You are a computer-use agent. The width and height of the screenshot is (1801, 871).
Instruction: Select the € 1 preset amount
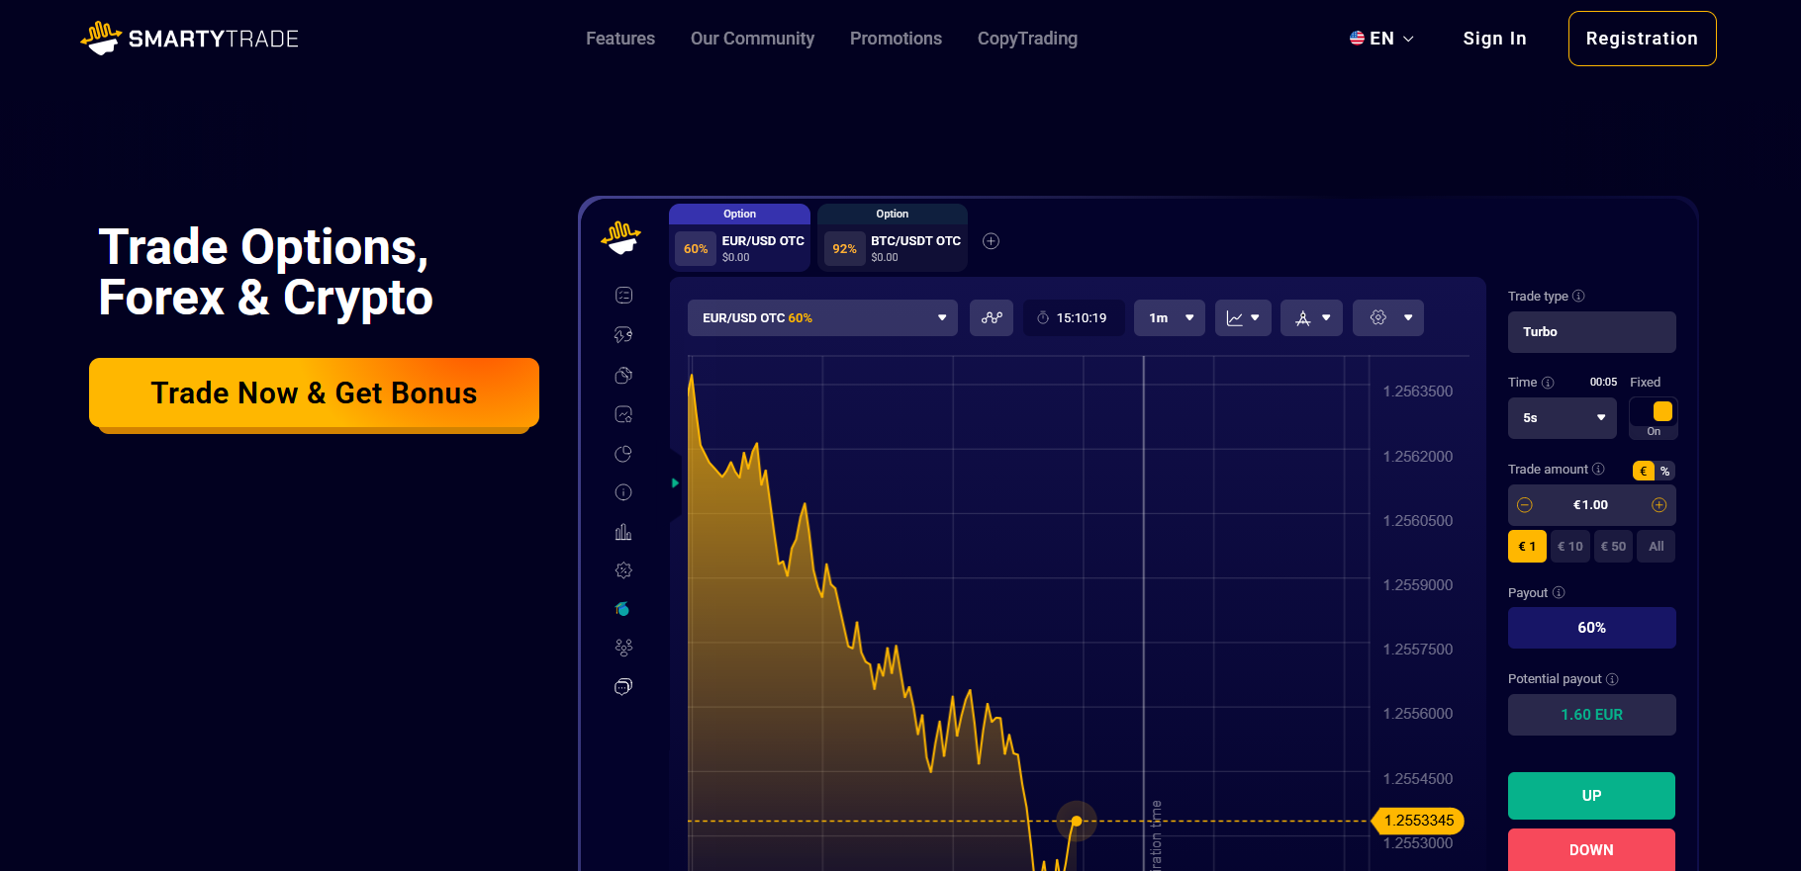(1527, 546)
